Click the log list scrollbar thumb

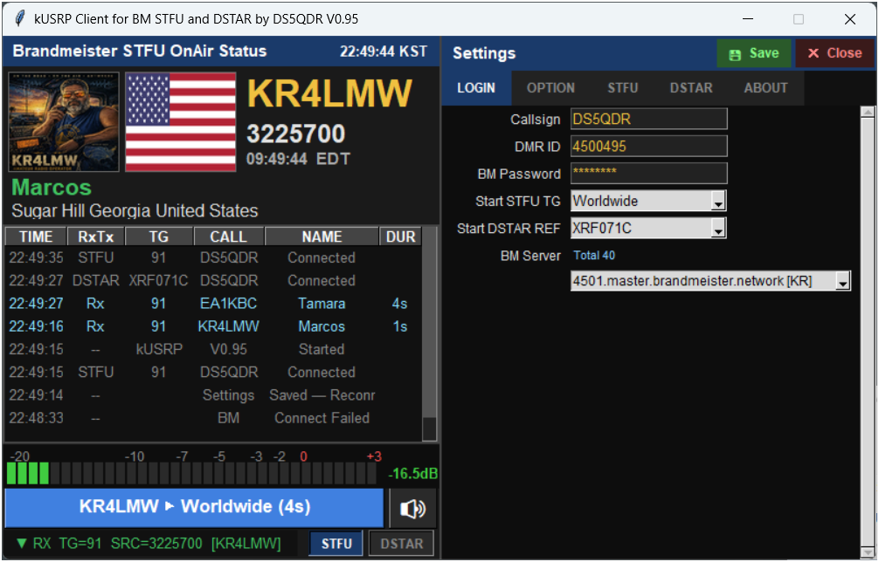click(x=429, y=429)
